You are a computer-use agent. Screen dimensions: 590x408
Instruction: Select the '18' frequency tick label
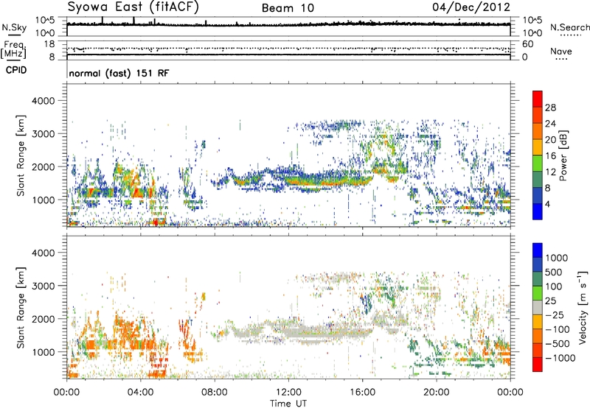[49, 44]
